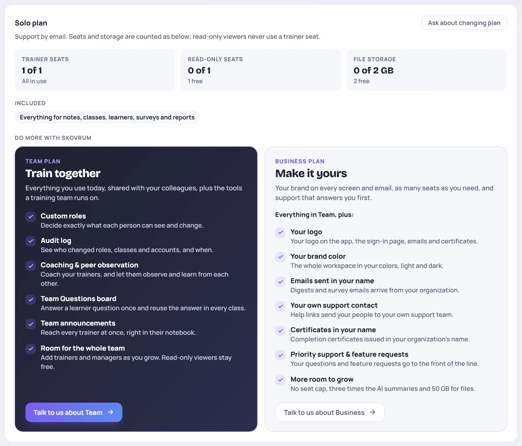Click the Your logo checkmark icon

[280, 232]
